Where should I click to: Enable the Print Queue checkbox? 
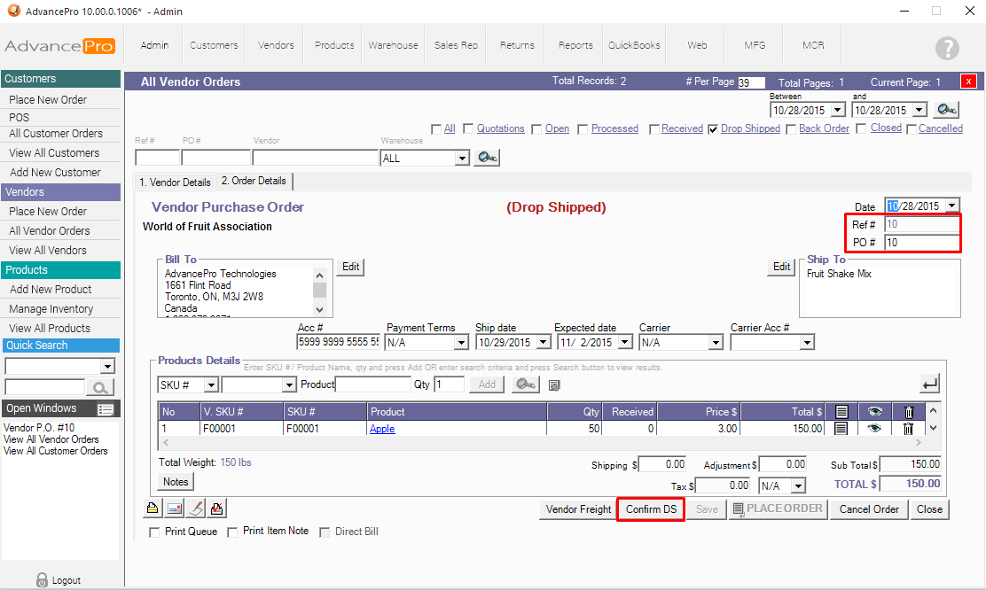[155, 532]
